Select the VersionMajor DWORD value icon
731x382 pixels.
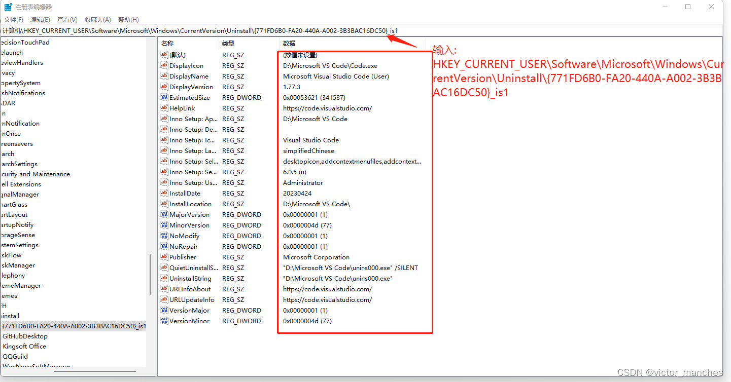[164, 310]
